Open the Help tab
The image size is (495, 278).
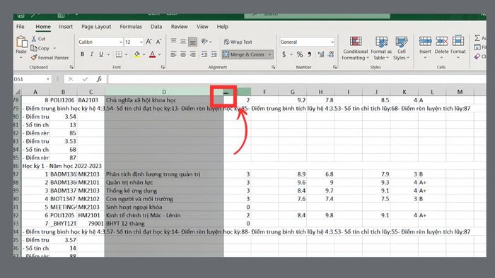pos(222,27)
